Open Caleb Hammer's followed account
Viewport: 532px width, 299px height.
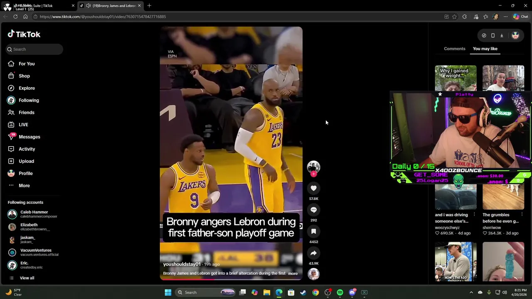coord(33,214)
